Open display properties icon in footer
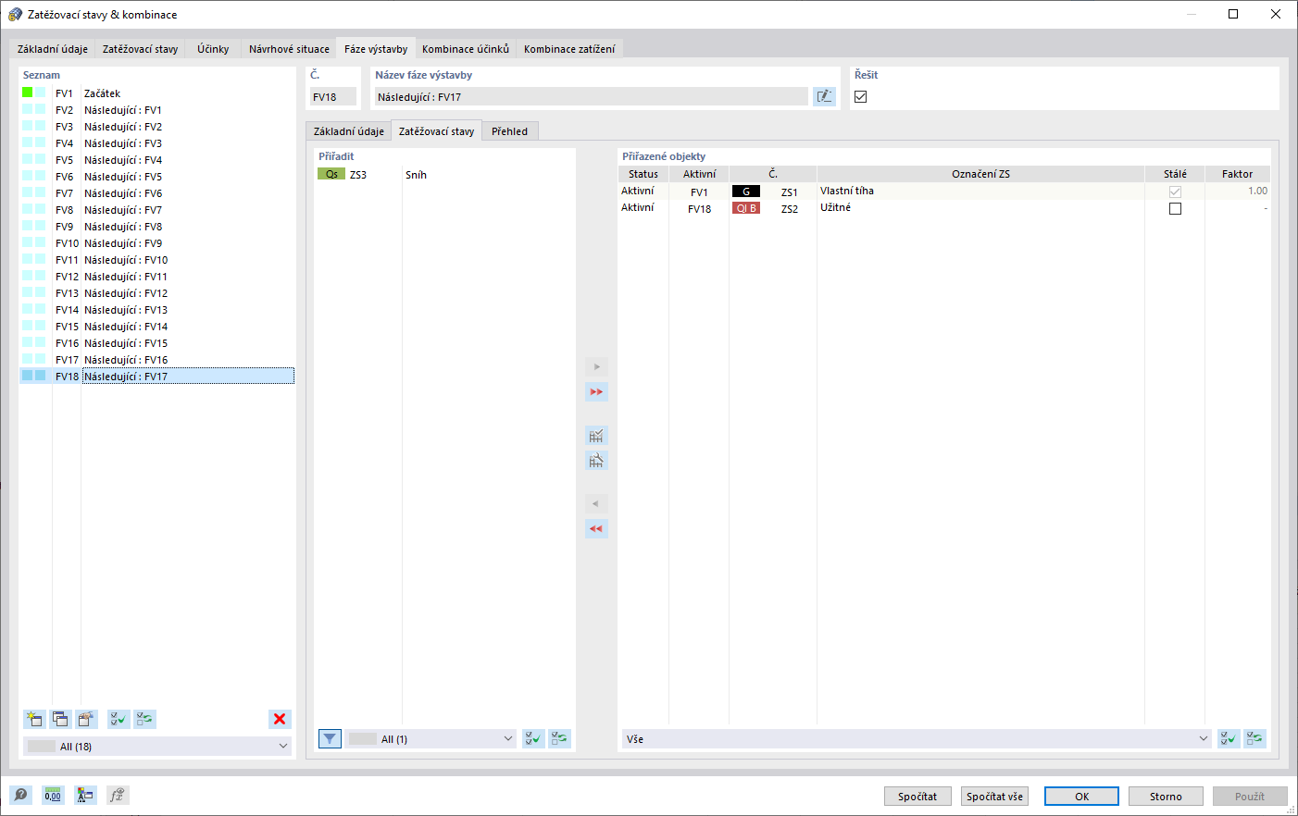The image size is (1298, 816). (x=85, y=795)
